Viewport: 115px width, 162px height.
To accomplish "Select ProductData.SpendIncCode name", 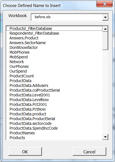I will (54, 128).
